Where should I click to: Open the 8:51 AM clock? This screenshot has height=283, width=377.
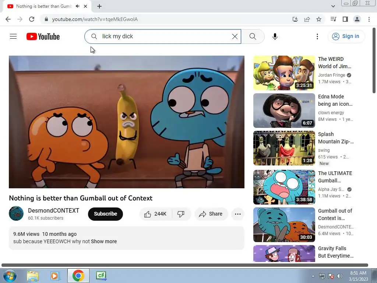point(358,276)
